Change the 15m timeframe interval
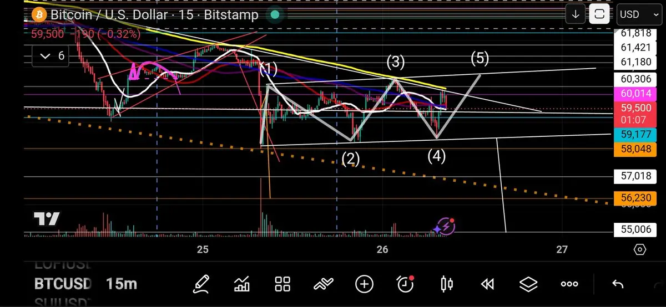Image resolution: width=666 pixels, height=307 pixels. 121,284
